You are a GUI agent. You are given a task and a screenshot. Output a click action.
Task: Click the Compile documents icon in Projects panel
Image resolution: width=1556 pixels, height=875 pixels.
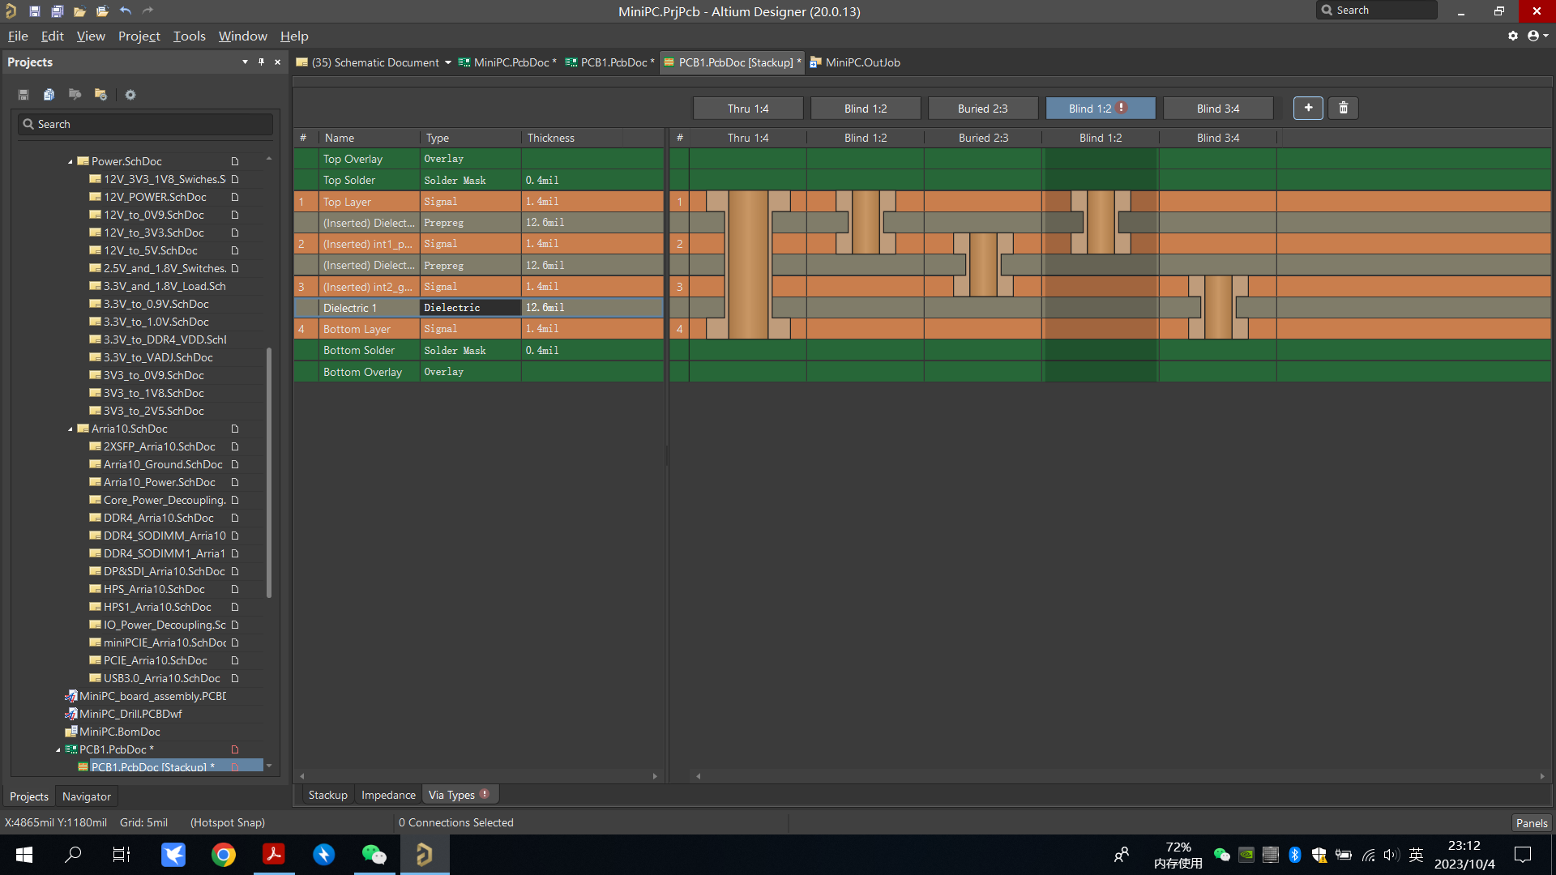(49, 95)
